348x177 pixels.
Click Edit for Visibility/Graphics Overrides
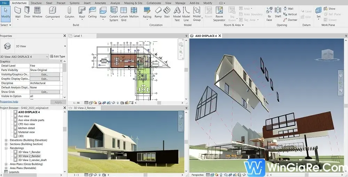coord(45,74)
